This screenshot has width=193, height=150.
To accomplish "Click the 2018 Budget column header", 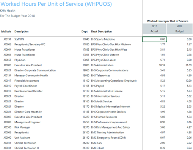I will [179, 29].
